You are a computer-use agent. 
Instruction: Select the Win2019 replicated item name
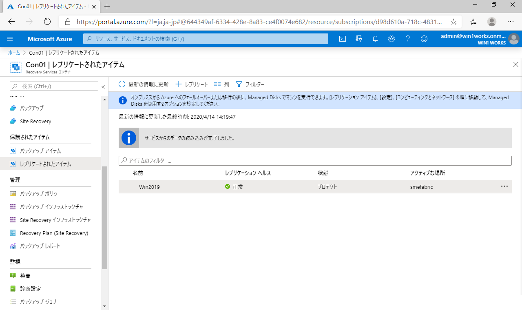coord(149,187)
